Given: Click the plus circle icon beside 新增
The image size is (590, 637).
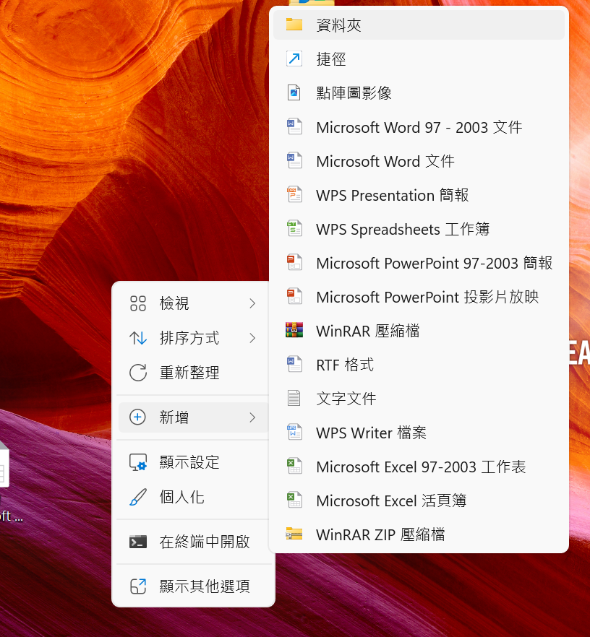Looking at the screenshot, I should [x=137, y=417].
